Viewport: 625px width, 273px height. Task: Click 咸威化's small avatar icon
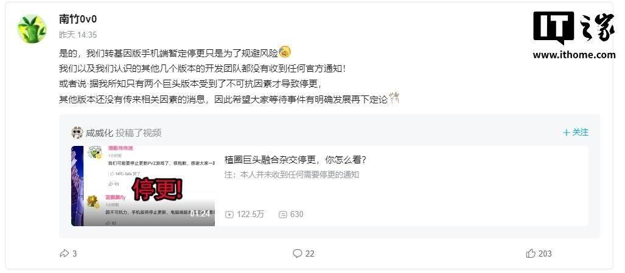(77, 133)
